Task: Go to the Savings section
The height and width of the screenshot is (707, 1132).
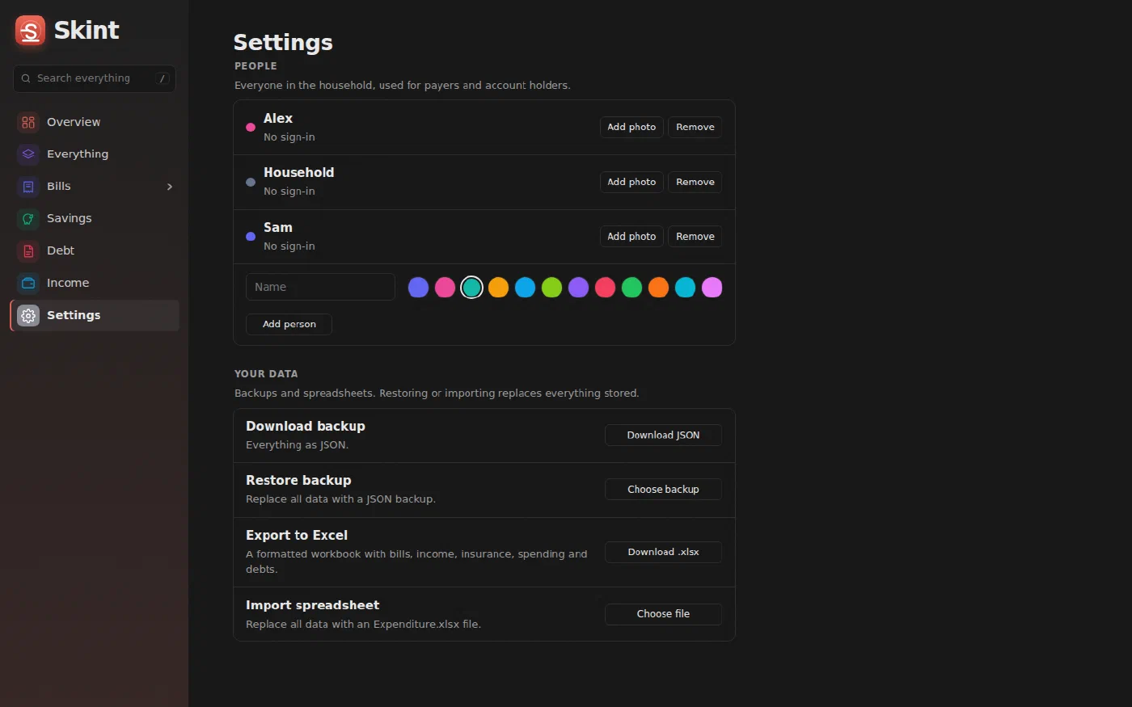Action: [x=95, y=219]
